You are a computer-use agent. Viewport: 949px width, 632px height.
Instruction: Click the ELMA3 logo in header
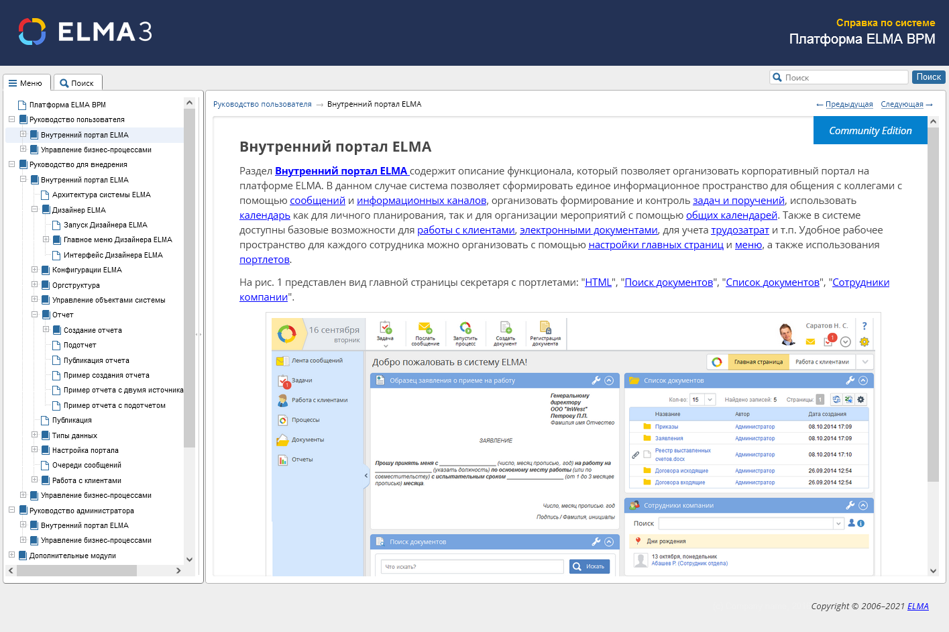coord(85,32)
